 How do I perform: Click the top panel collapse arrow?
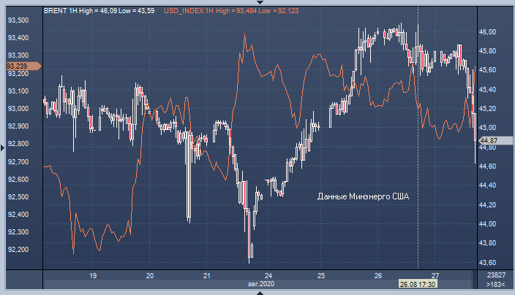(260, 3)
